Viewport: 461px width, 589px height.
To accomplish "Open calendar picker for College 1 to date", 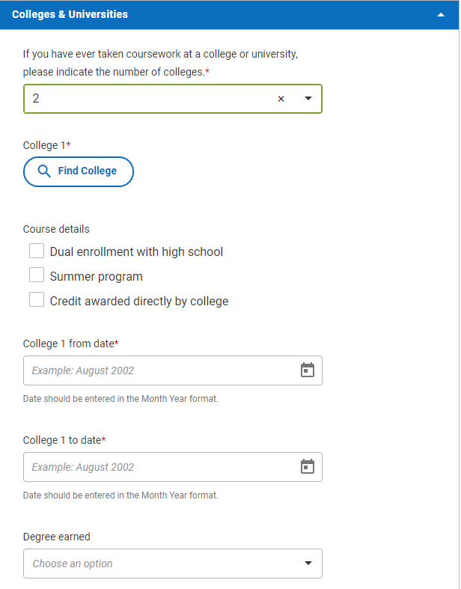I will [x=308, y=467].
